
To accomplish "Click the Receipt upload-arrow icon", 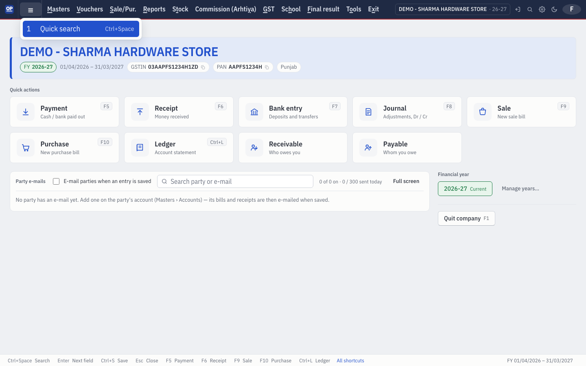I will coord(140,112).
